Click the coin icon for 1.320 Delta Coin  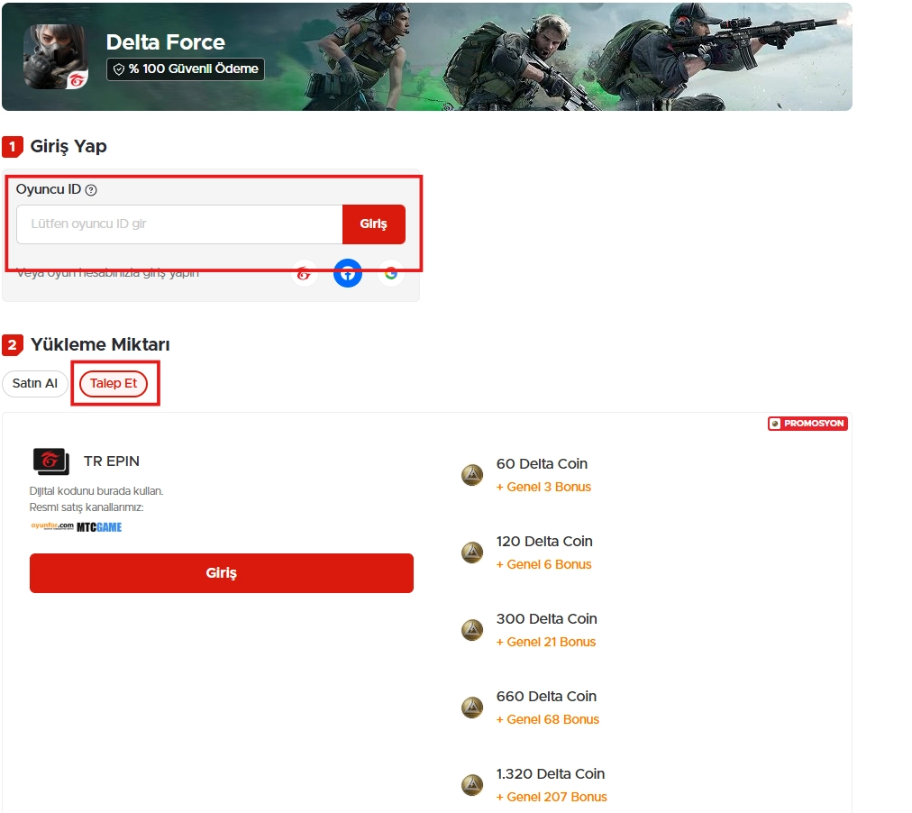coord(472,785)
